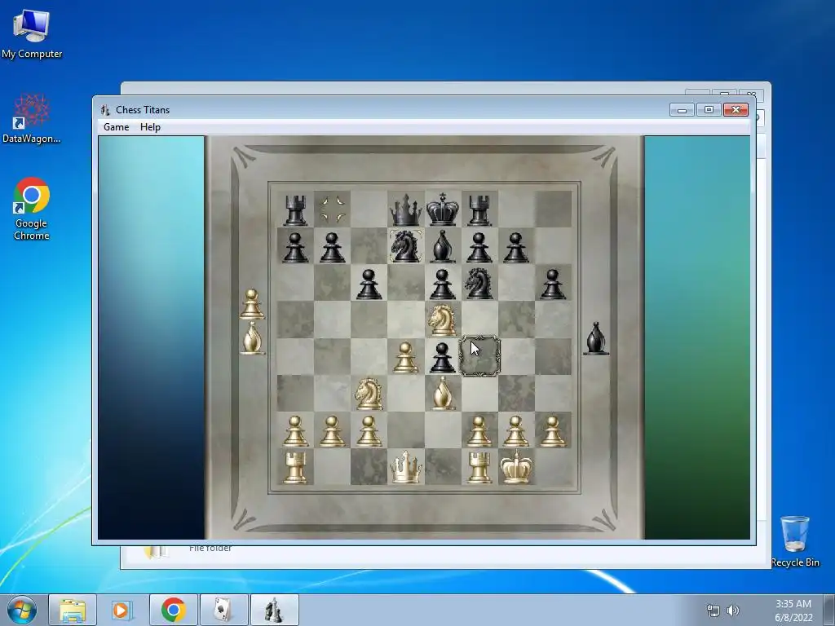
Task: Click the black pawn on c6
Action: pyautogui.click(x=369, y=284)
